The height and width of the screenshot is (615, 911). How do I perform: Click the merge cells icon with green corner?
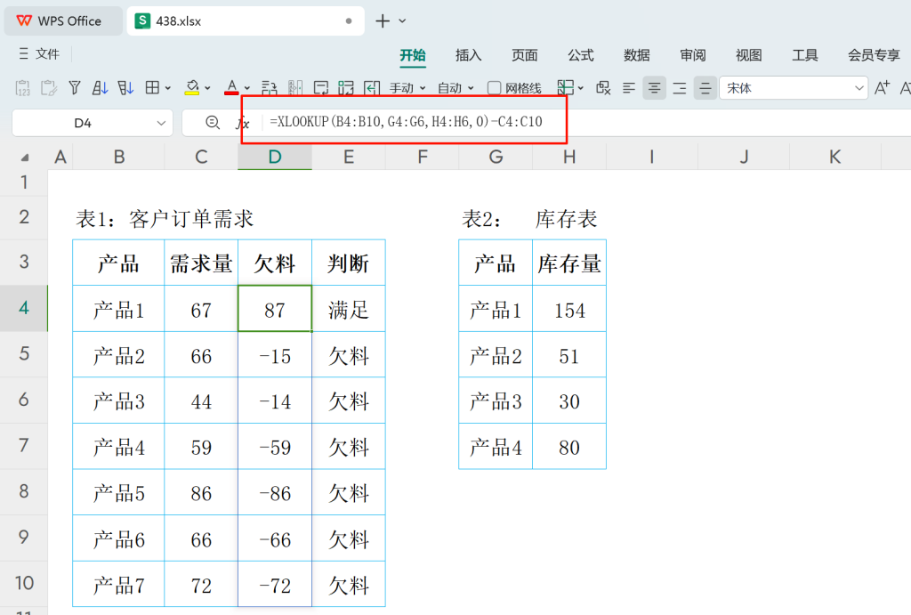346,88
